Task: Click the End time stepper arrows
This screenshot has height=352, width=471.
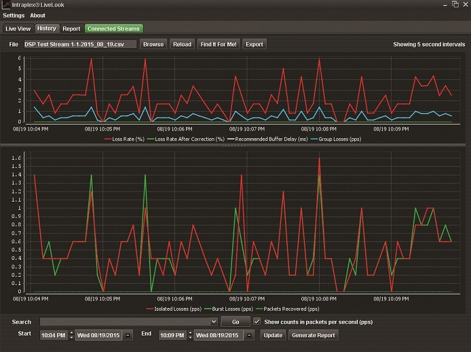Action: coord(189,335)
